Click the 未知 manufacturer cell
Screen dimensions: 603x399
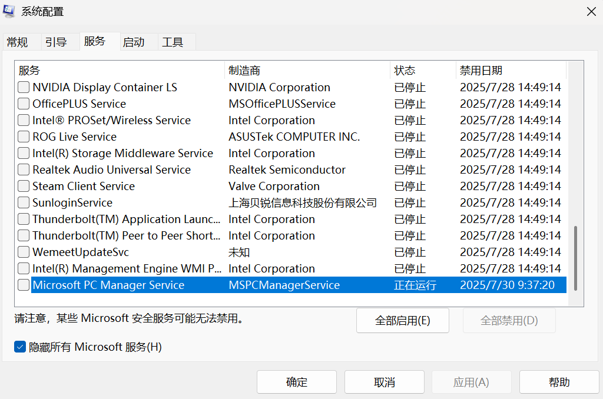click(239, 252)
